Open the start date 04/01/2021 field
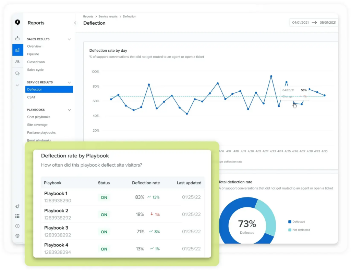This screenshot has height=271, width=351. tap(300, 23)
